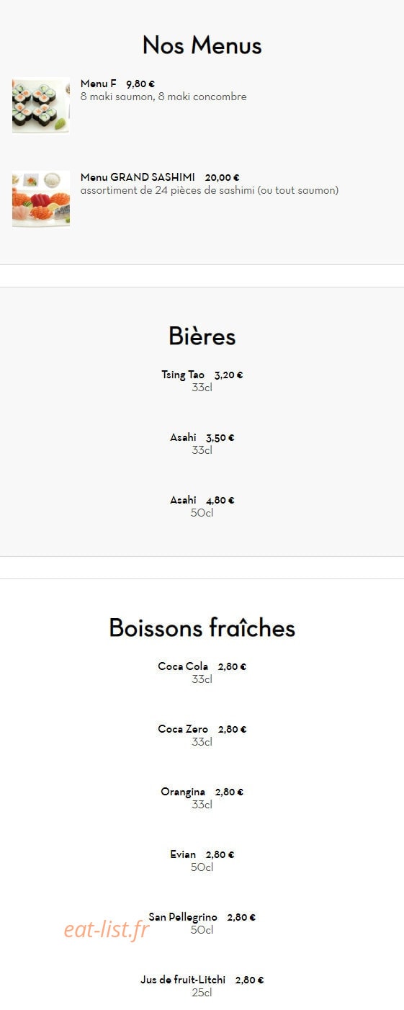Click the Menu F maki thumbnail image
The width and height of the screenshot is (404, 1010).
41,105
